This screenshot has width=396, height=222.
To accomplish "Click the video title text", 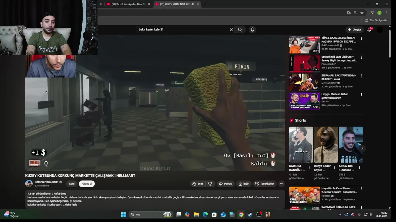I will pos(80,176).
